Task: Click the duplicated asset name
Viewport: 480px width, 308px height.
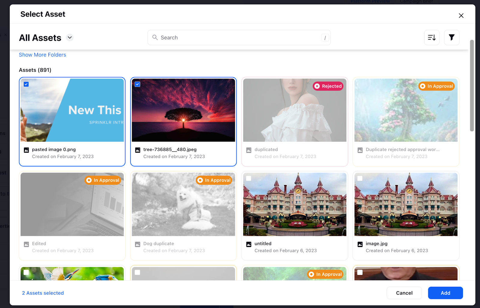Action: point(266,149)
